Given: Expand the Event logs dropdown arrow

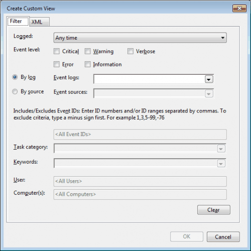Looking at the screenshot, I should click(x=209, y=79).
